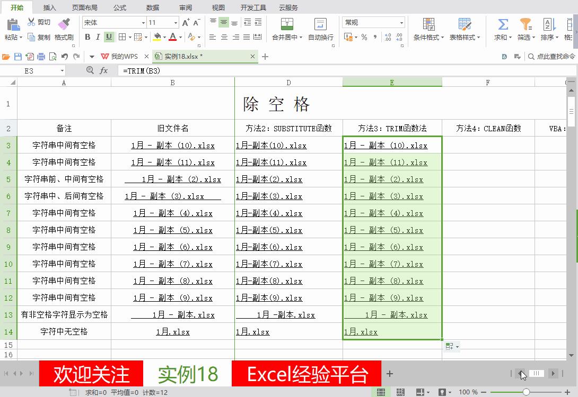Open the fill color dropdown arrow

point(164,38)
